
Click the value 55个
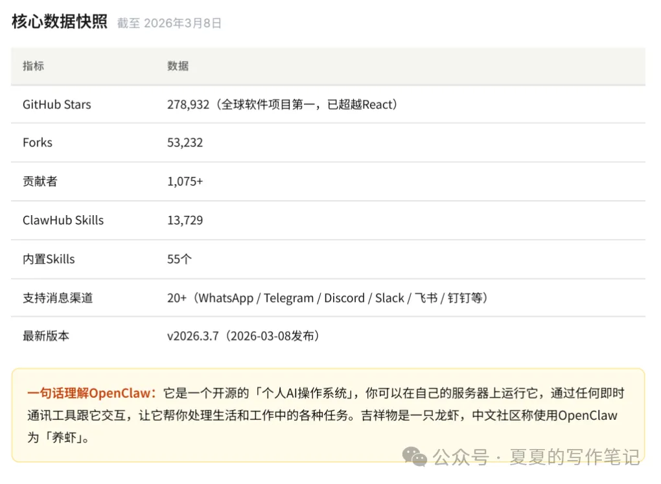click(180, 259)
